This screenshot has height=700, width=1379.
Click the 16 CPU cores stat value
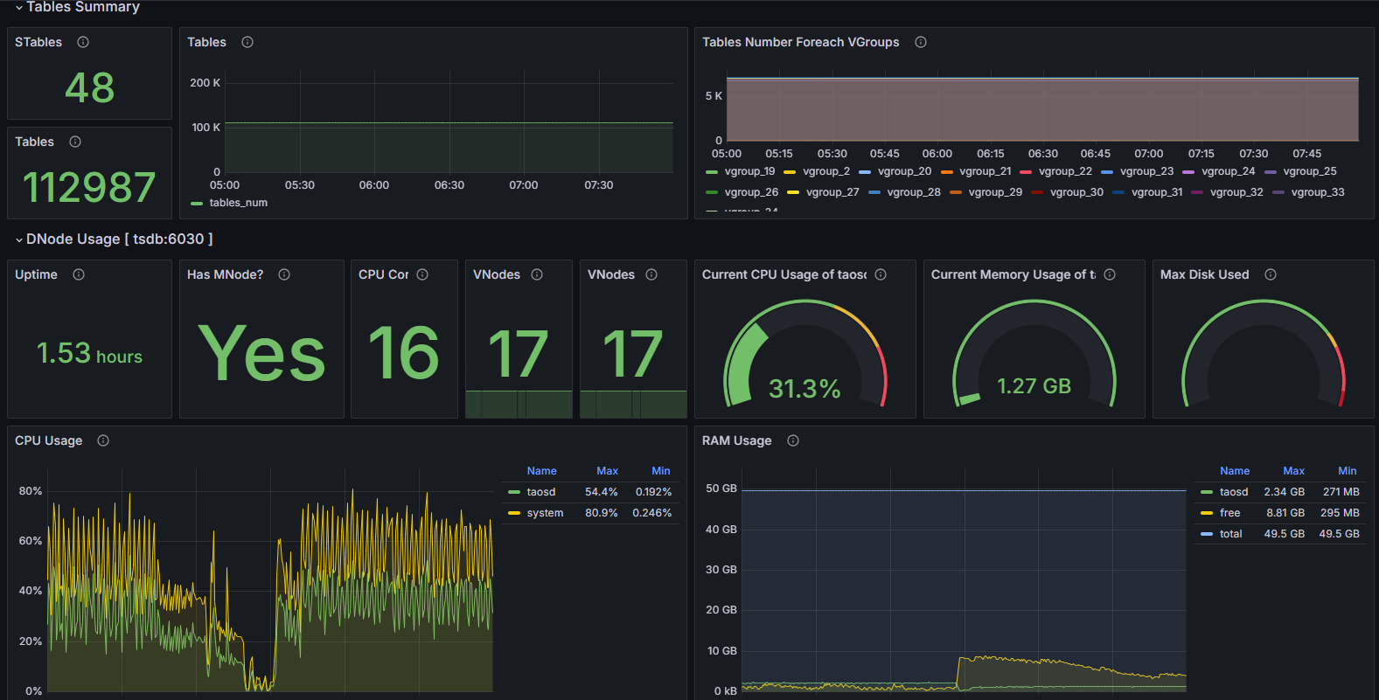point(403,353)
